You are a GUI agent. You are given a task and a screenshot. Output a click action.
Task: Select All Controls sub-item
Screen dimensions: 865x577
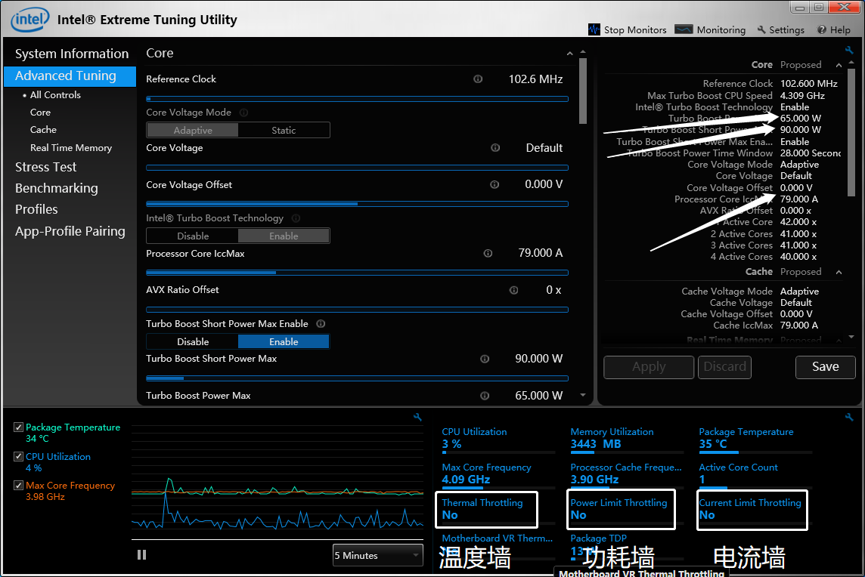pos(55,95)
